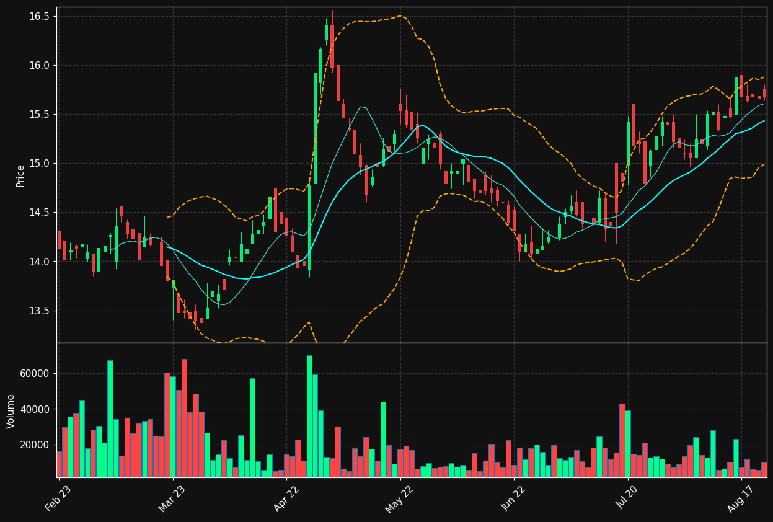Select the 16.5 price tick label
The height and width of the screenshot is (522, 773).
38,16
